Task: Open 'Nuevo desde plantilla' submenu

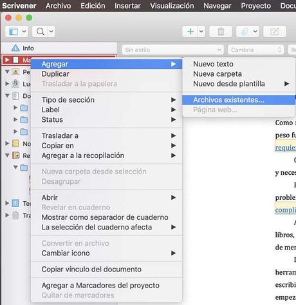Action: pos(239,84)
